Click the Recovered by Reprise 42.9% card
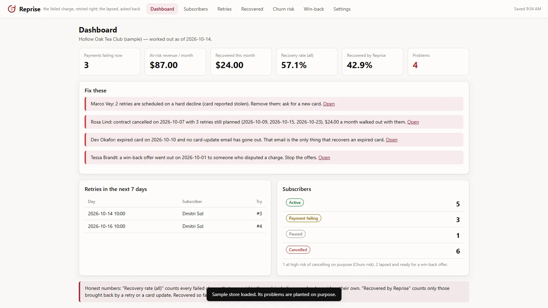This screenshot has height=308, width=548. point(373,62)
